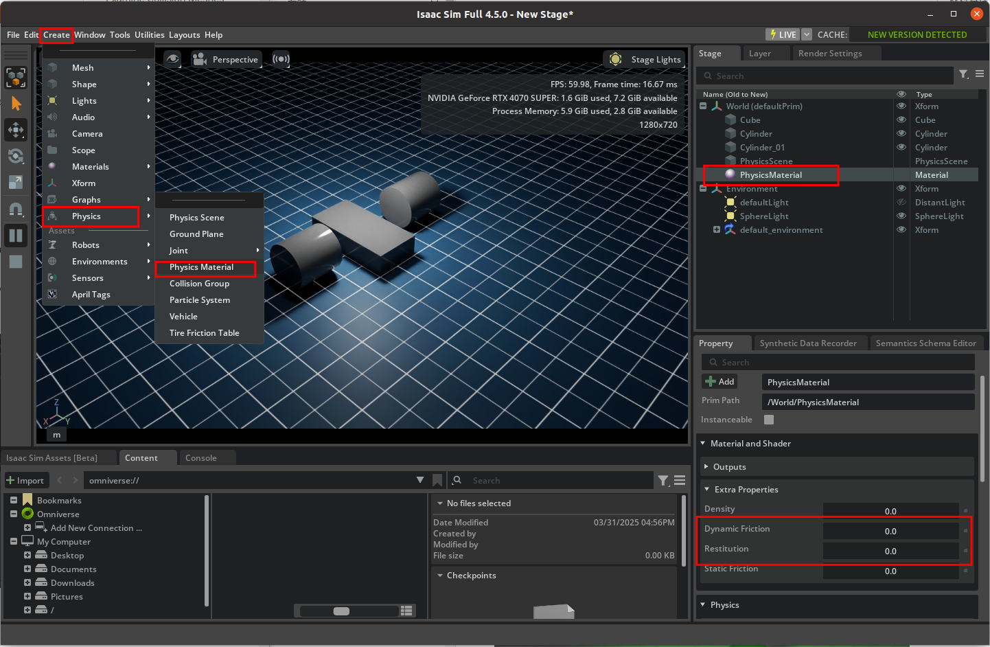Open the viewport camera icon menu

200,59
